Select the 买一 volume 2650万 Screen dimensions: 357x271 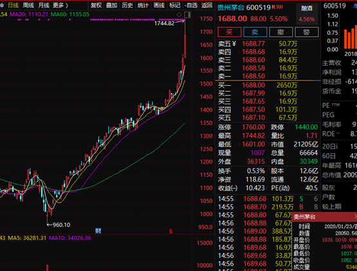point(287,85)
